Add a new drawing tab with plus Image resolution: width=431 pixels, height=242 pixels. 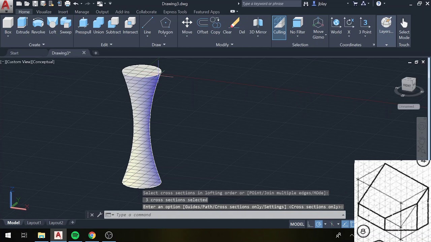pos(96,53)
